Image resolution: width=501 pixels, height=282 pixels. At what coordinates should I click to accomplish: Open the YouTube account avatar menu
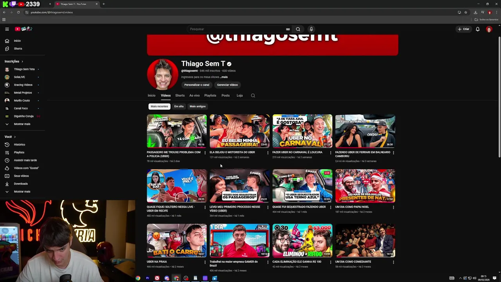pos(489,29)
